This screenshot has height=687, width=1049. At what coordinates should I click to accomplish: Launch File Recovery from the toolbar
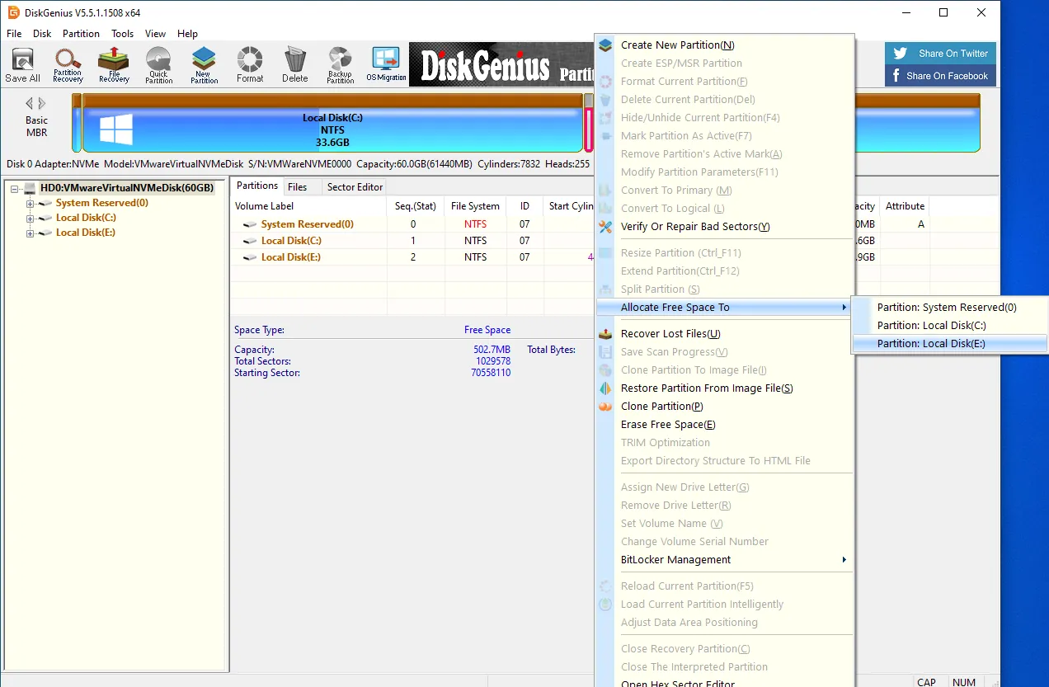point(114,65)
